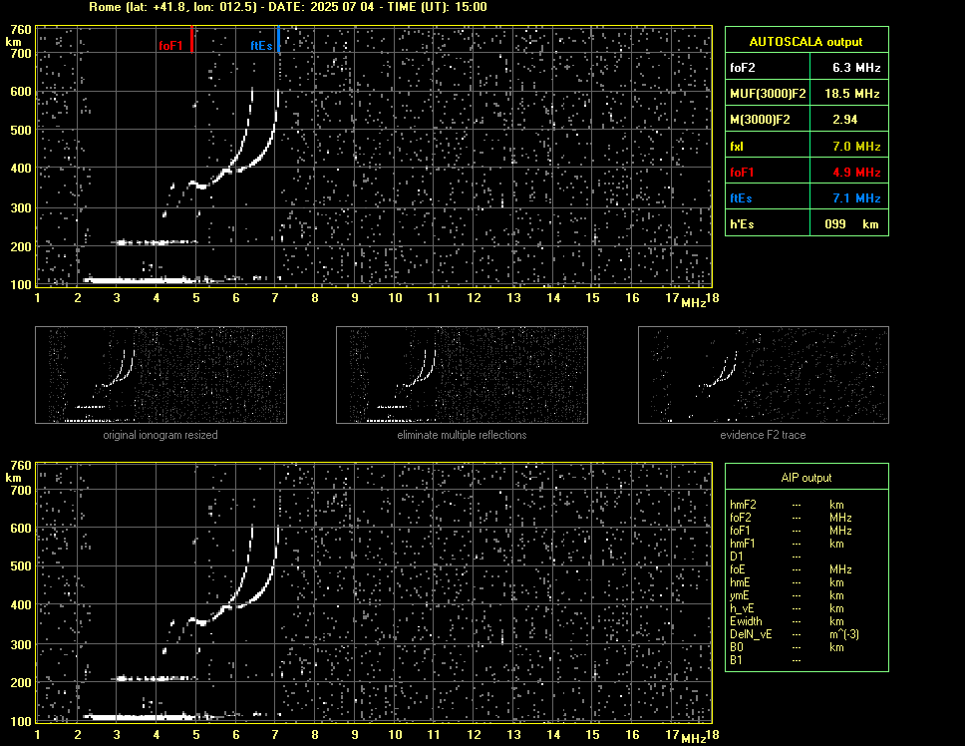965x746 pixels.
Task: Click the 'hmF2' row in AIP output
Action: [x=787, y=505]
